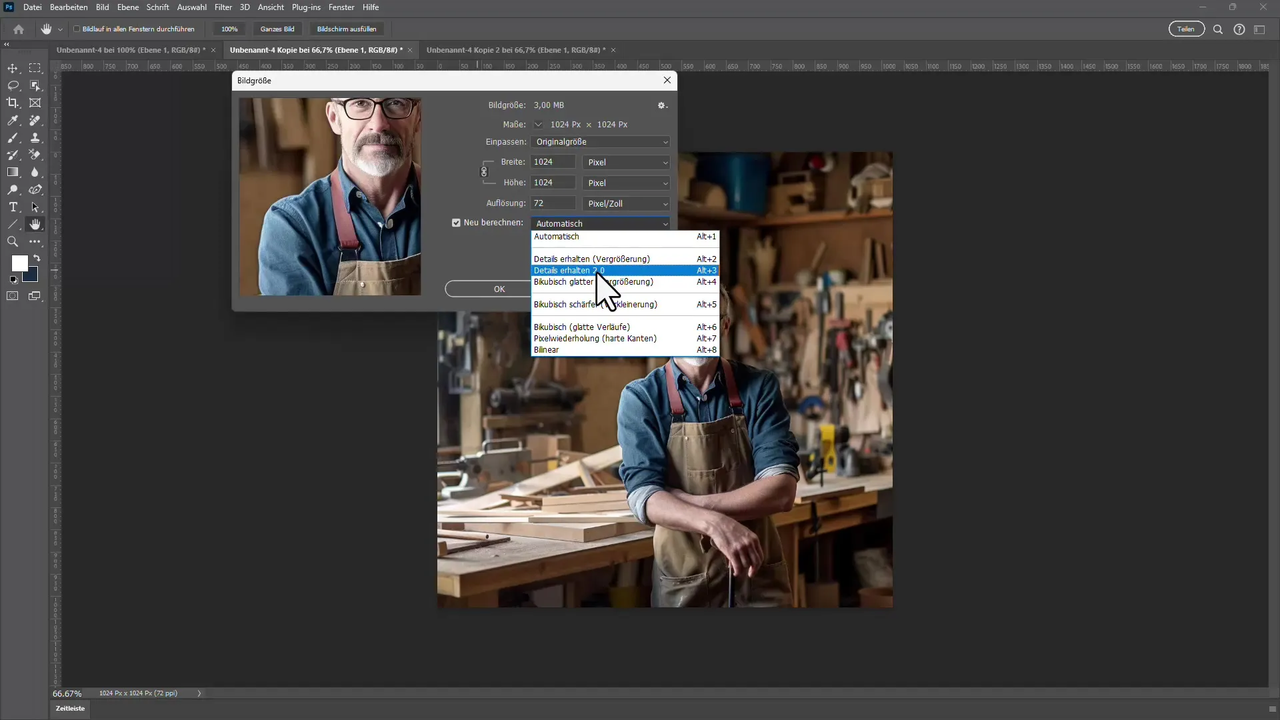Viewport: 1280px width, 720px height.
Task: Click the Zoom tool icon
Action: pyautogui.click(x=12, y=242)
